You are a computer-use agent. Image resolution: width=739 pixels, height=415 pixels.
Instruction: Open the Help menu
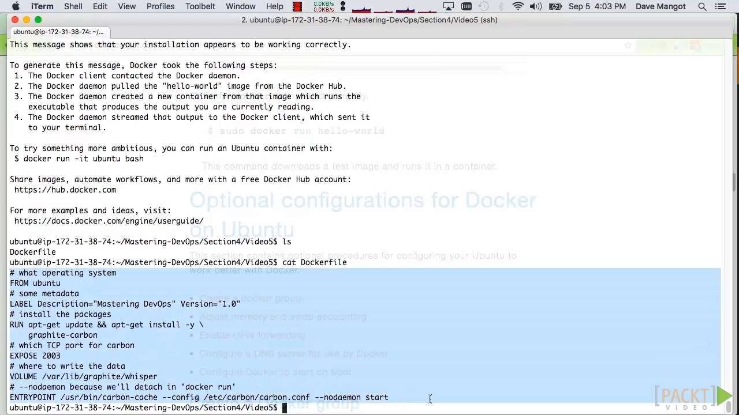[x=275, y=6]
